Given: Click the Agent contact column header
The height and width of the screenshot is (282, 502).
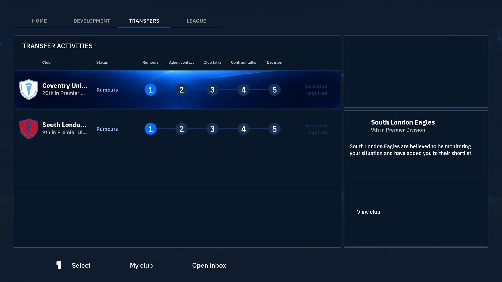Looking at the screenshot, I should click(x=181, y=62).
